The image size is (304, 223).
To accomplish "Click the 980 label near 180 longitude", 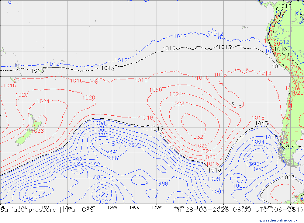I will tap(32, 199).
